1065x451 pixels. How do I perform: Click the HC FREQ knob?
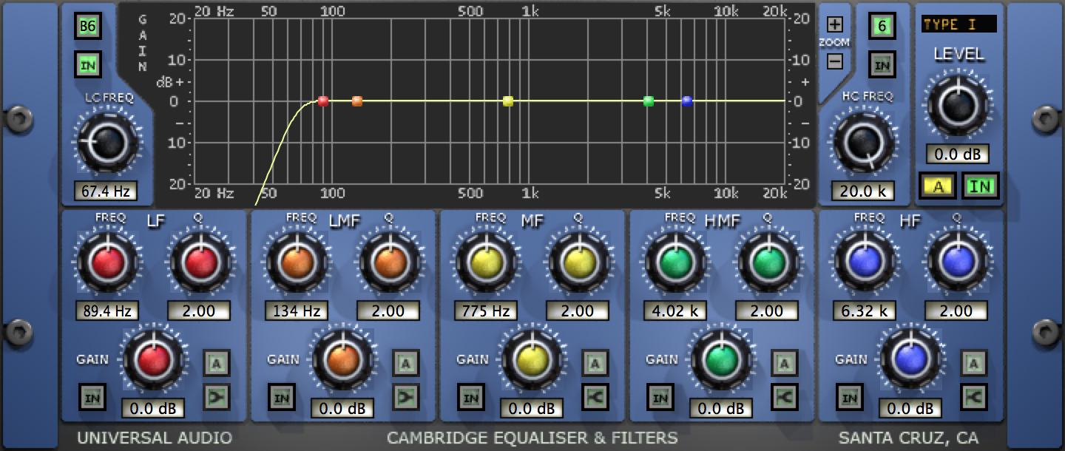863,141
